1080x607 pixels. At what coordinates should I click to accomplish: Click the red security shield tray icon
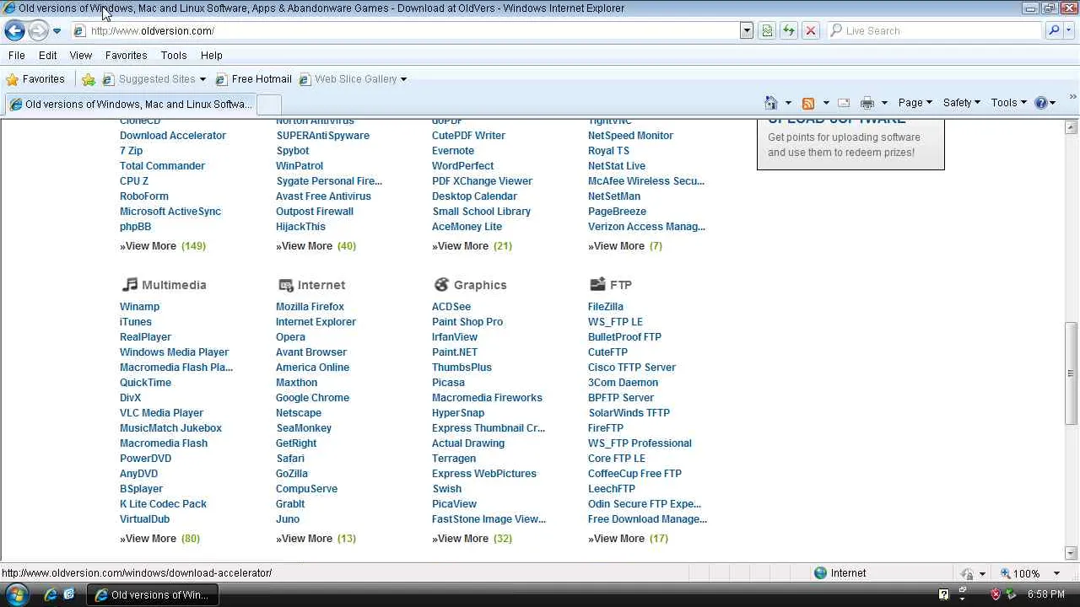(996, 594)
